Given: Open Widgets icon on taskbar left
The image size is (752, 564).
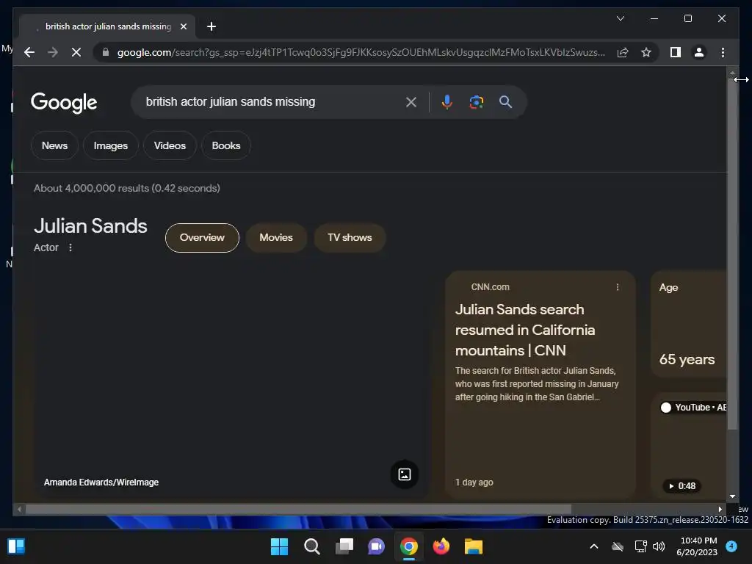Looking at the screenshot, I should 16,546.
